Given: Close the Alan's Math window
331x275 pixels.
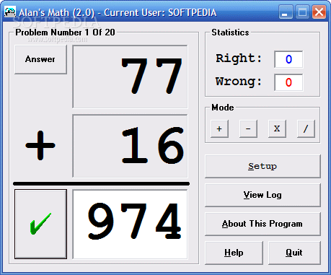Looking at the screenshot, I should tap(319, 12).
